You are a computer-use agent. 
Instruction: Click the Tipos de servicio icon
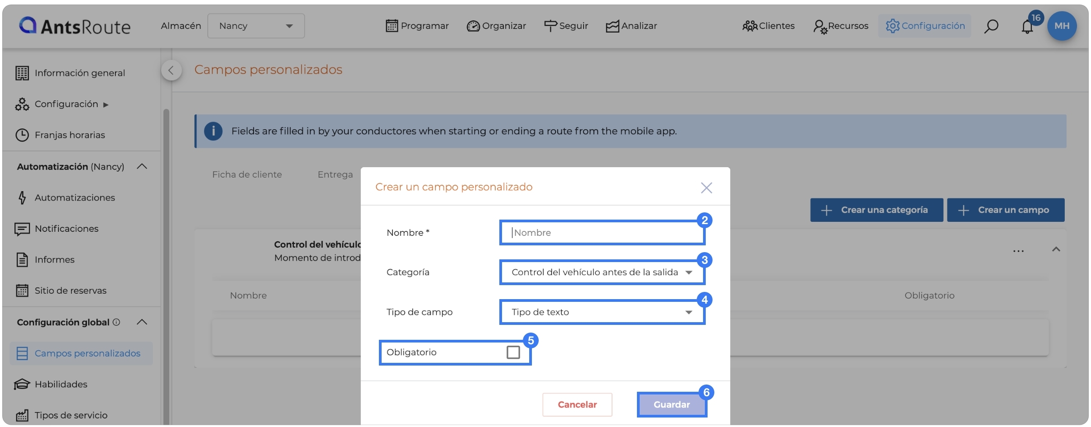tap(22, 415)
